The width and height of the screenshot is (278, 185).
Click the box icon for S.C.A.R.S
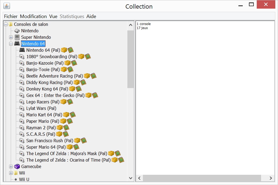(x=59, y=134)
